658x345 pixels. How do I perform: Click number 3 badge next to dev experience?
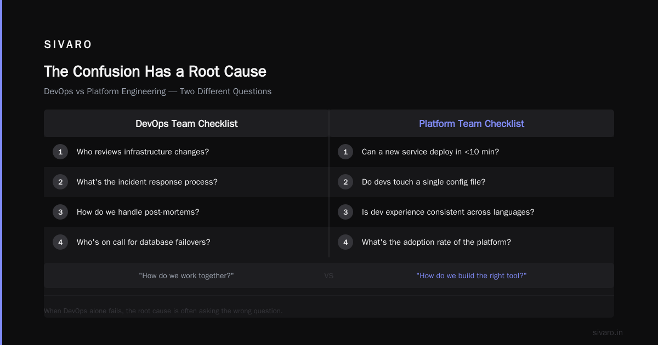(x=345, y=212)
